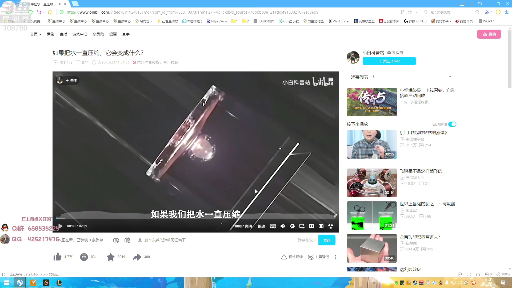Image resolution: width=512 pixels, height=288 pixels.
Task: Click the pink 投稿 upload button
Action: [x=489, y=34]
